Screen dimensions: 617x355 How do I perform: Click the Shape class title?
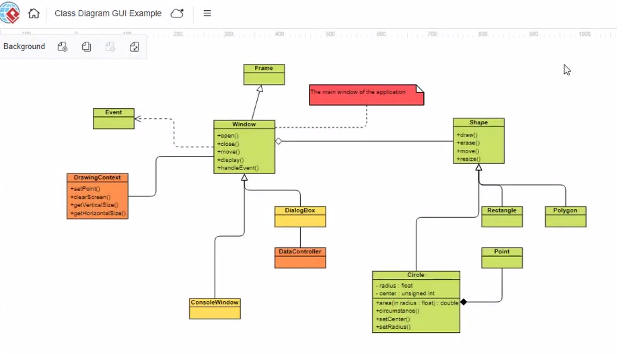coord(478,122)
